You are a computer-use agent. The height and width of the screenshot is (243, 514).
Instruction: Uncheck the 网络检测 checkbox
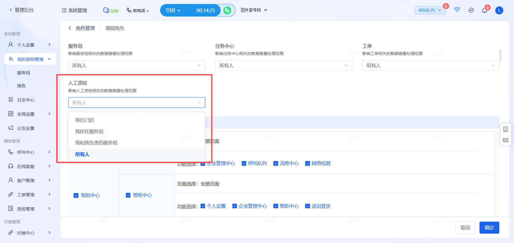click(307, 163)
